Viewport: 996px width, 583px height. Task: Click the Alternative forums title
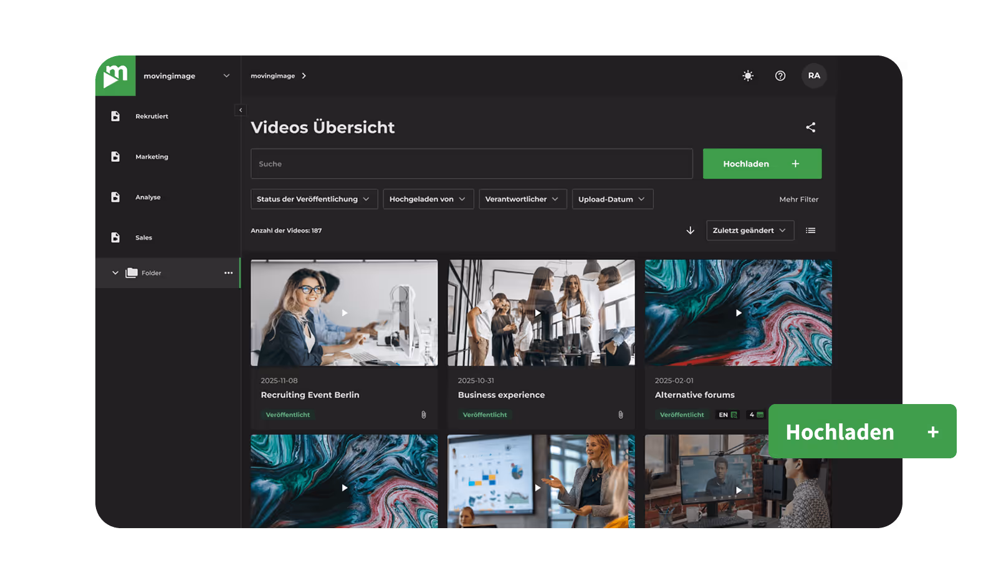click(x=694, y=395)
